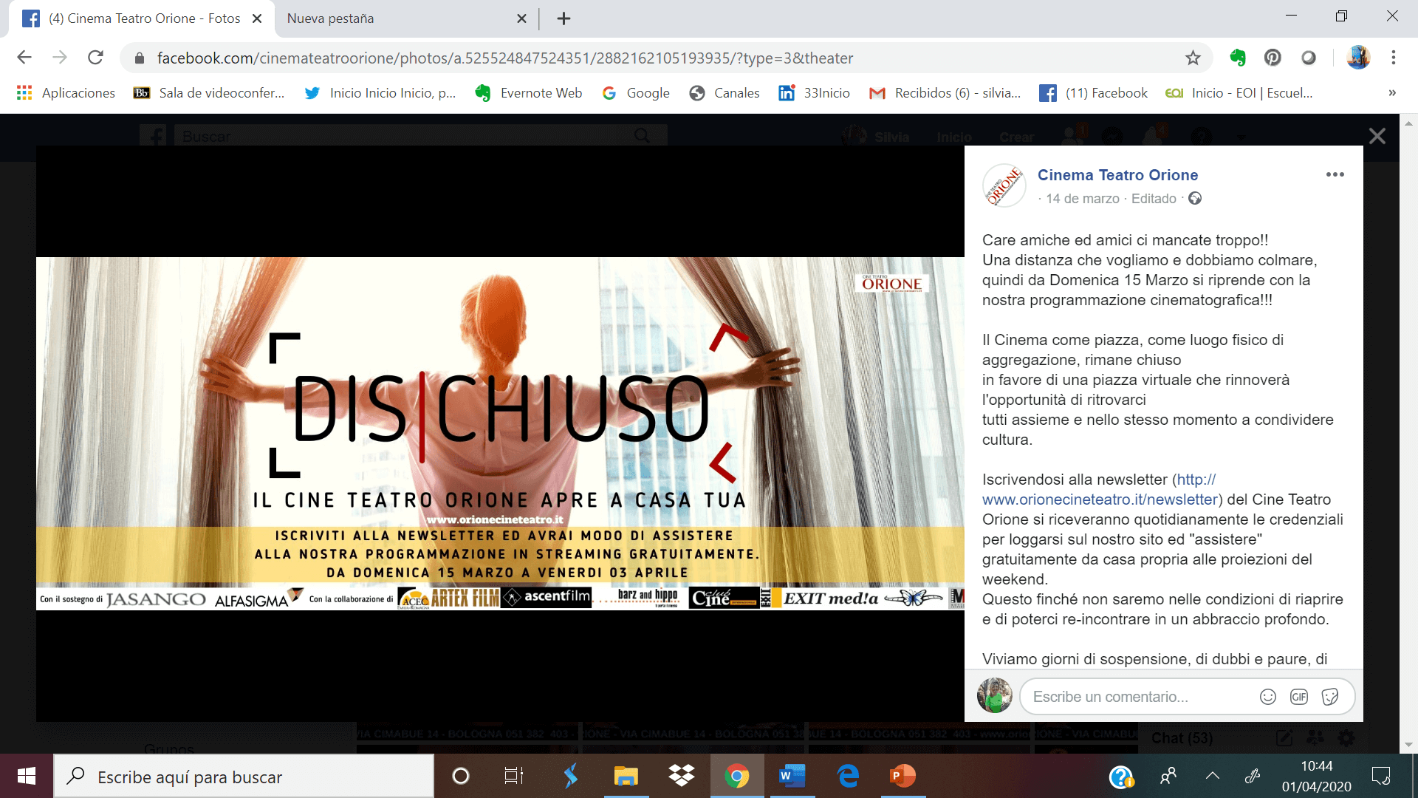Click the Windows taskbar search box
The width and height of the screenshot is (1418, 798).
pos(244,777)
